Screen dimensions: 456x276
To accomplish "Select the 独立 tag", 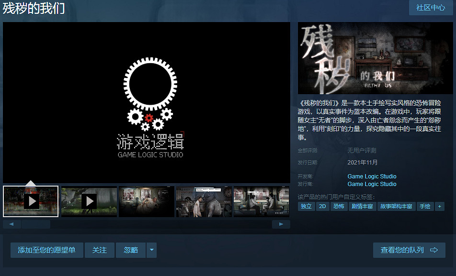I will point(306,206).
